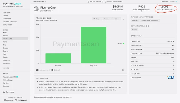Click Submit missing information or correction link
180x103 pixels.
pos(53,97)
